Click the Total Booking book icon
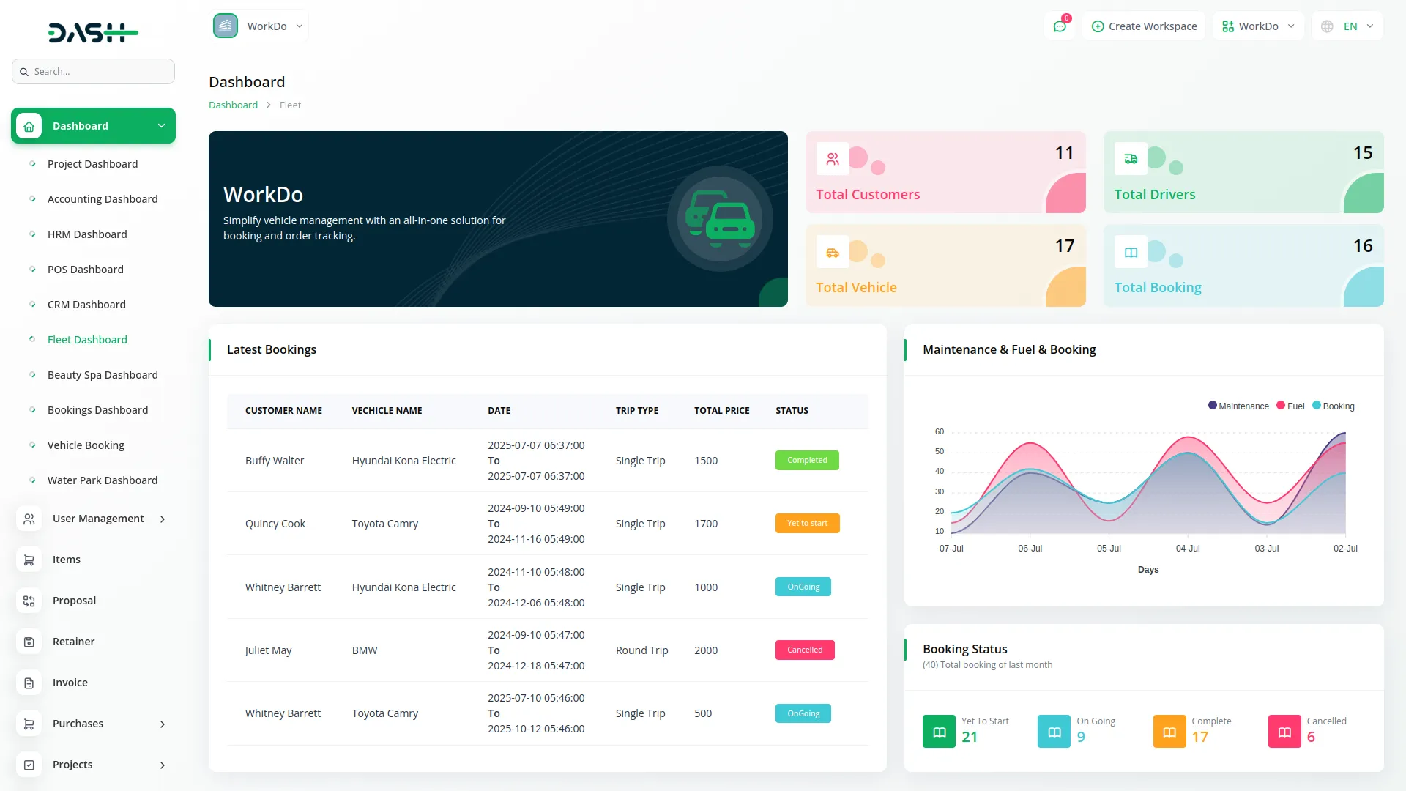The image size is (1406, 791). click(x=1131, y=253)
